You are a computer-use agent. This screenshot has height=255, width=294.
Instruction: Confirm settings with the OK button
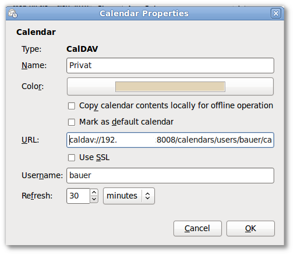(x=250, y=228)
